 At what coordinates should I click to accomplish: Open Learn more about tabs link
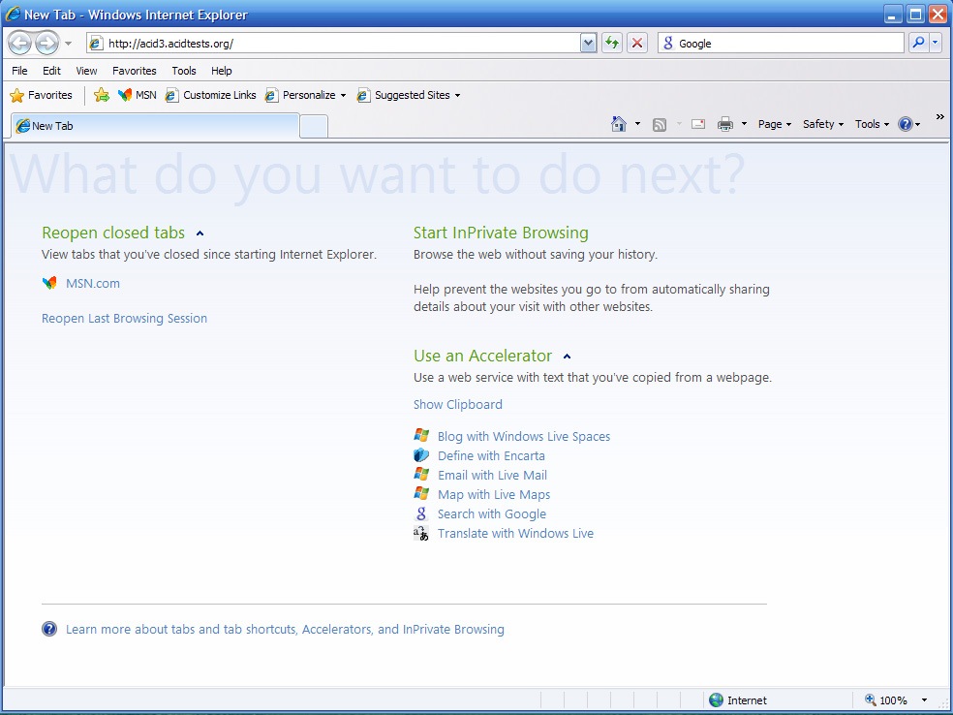click(x=285, y=630)
